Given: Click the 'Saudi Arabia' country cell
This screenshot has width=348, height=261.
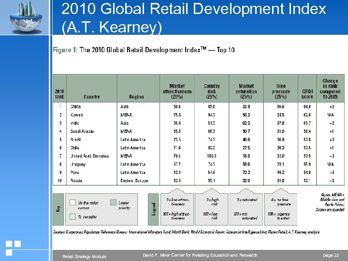Looking at the screenshot, I should click(x=82, y=131).
